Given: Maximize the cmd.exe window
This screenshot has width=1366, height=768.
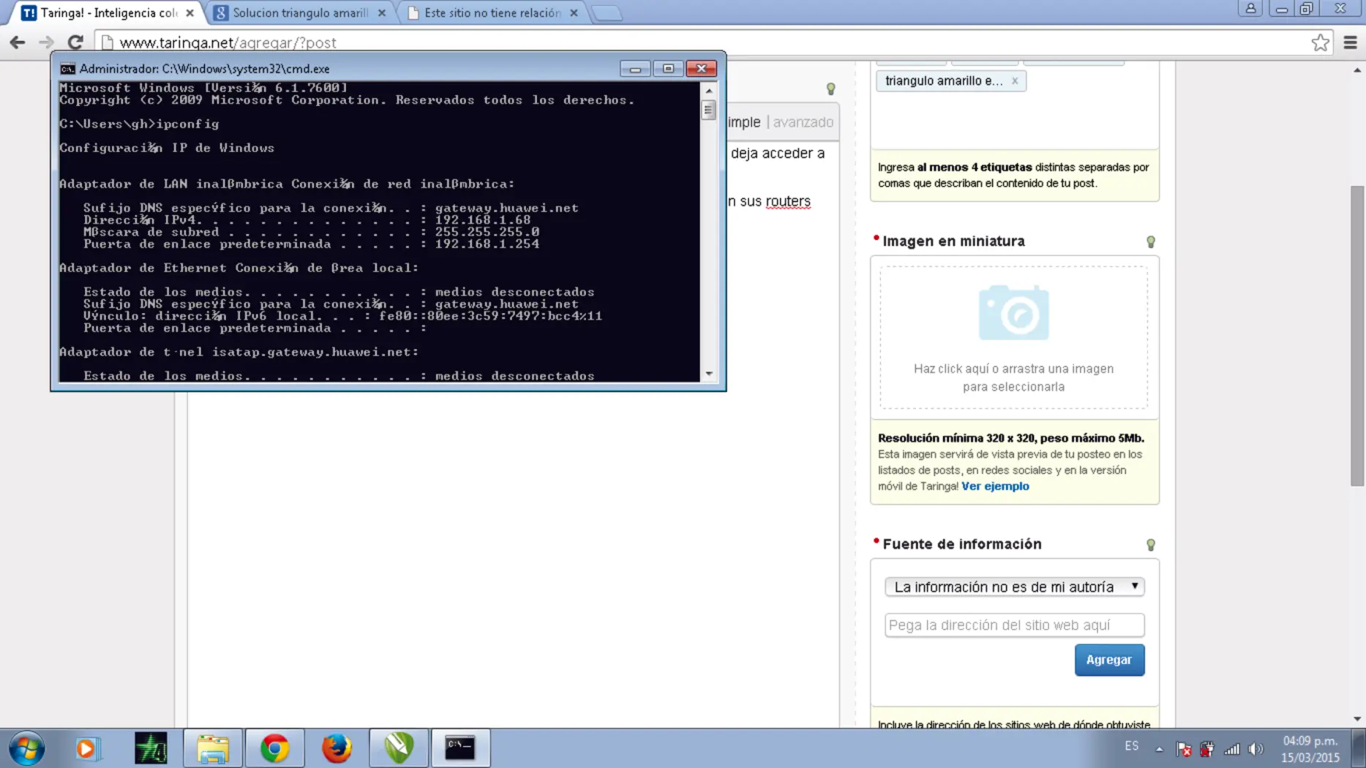Looking at the screenshot, I should (x=668, y=69).
